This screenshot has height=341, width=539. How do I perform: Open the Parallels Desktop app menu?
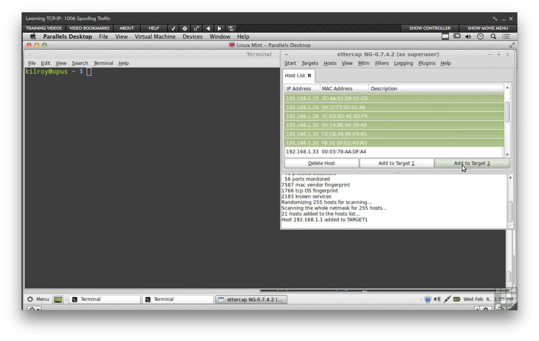[x=68, y=37]
